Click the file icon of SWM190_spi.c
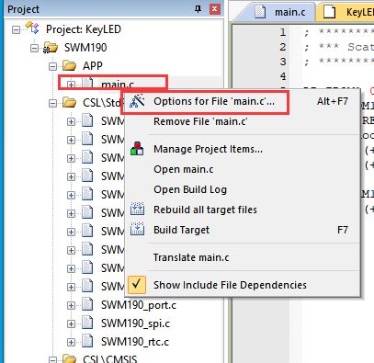This screenshot has height=363, width=374. click(x=87, y=323)
